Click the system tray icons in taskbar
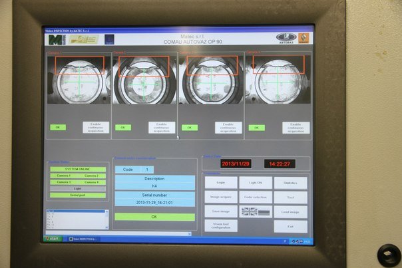The image size is (402, 268). tap(298, 241)
